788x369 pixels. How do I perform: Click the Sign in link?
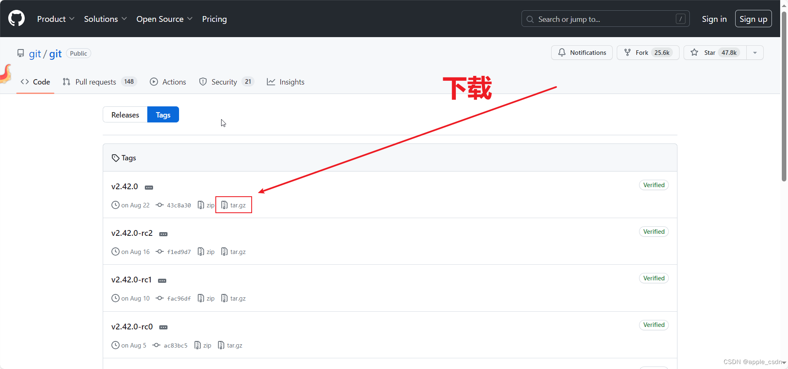(x=714, y=19)
